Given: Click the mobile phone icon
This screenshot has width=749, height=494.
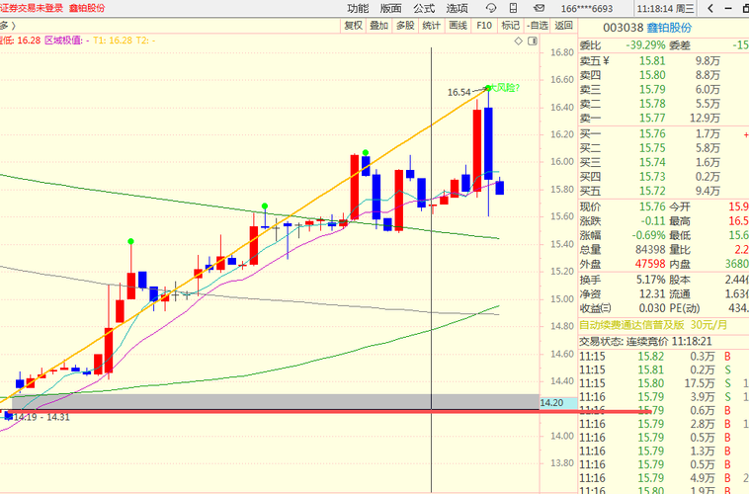Looking at the screenshot, I should click(514, 8).
